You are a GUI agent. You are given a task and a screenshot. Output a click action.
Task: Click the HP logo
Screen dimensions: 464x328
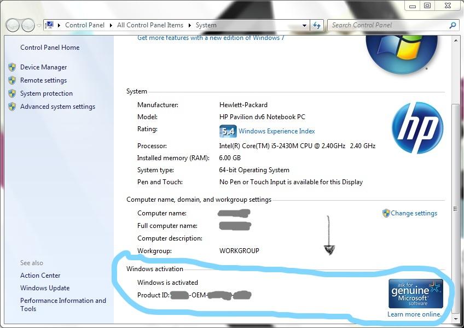[x=417, y=128]
